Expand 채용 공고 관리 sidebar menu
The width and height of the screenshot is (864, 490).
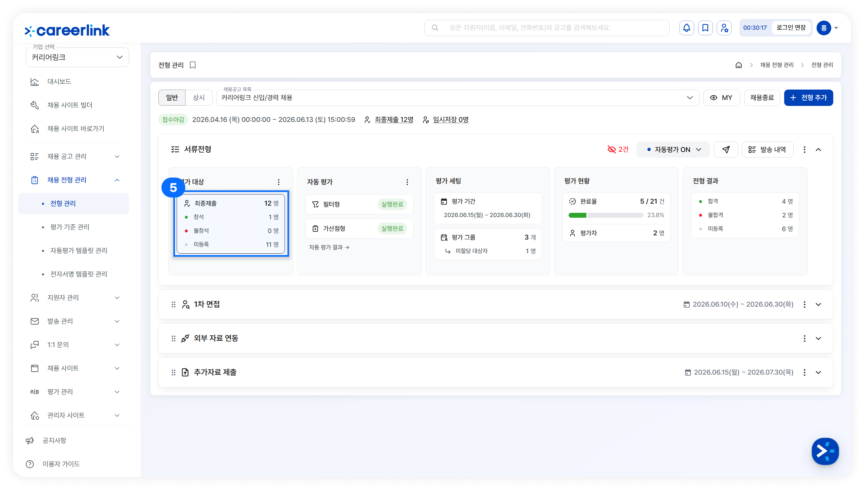tap(74, 157)
